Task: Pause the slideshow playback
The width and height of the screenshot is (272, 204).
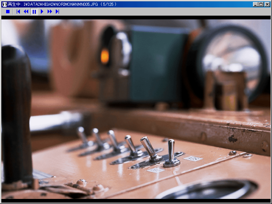Action: [x=34, y=12]
